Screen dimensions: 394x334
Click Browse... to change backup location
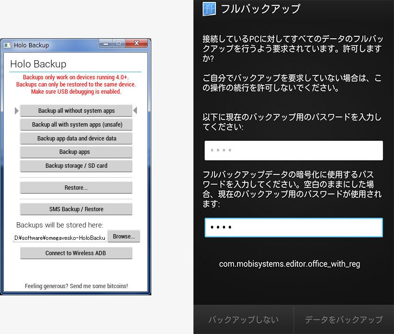124,236
